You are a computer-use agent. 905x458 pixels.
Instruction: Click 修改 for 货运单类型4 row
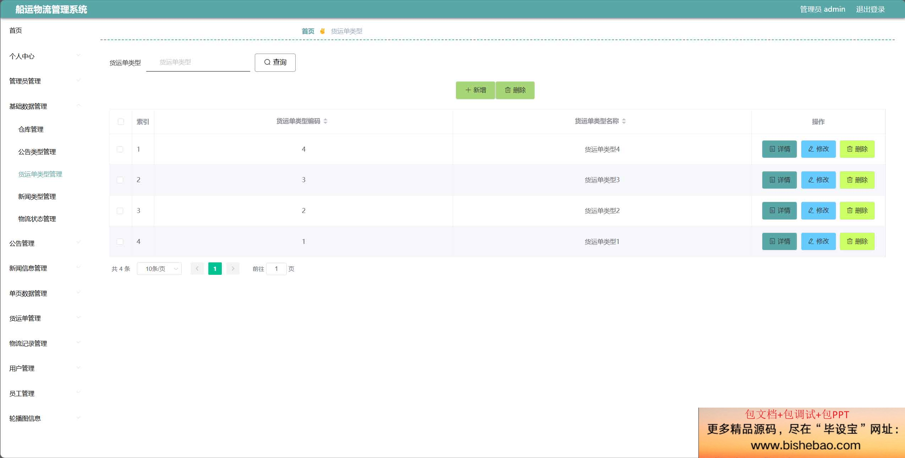pos(818,149)
